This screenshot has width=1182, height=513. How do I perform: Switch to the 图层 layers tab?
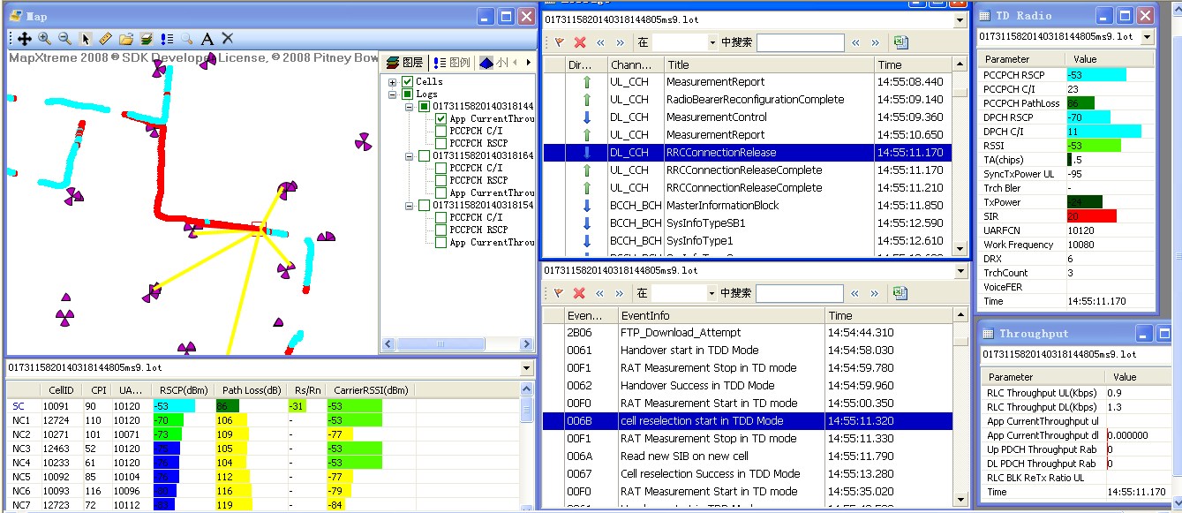click(405, 63)
